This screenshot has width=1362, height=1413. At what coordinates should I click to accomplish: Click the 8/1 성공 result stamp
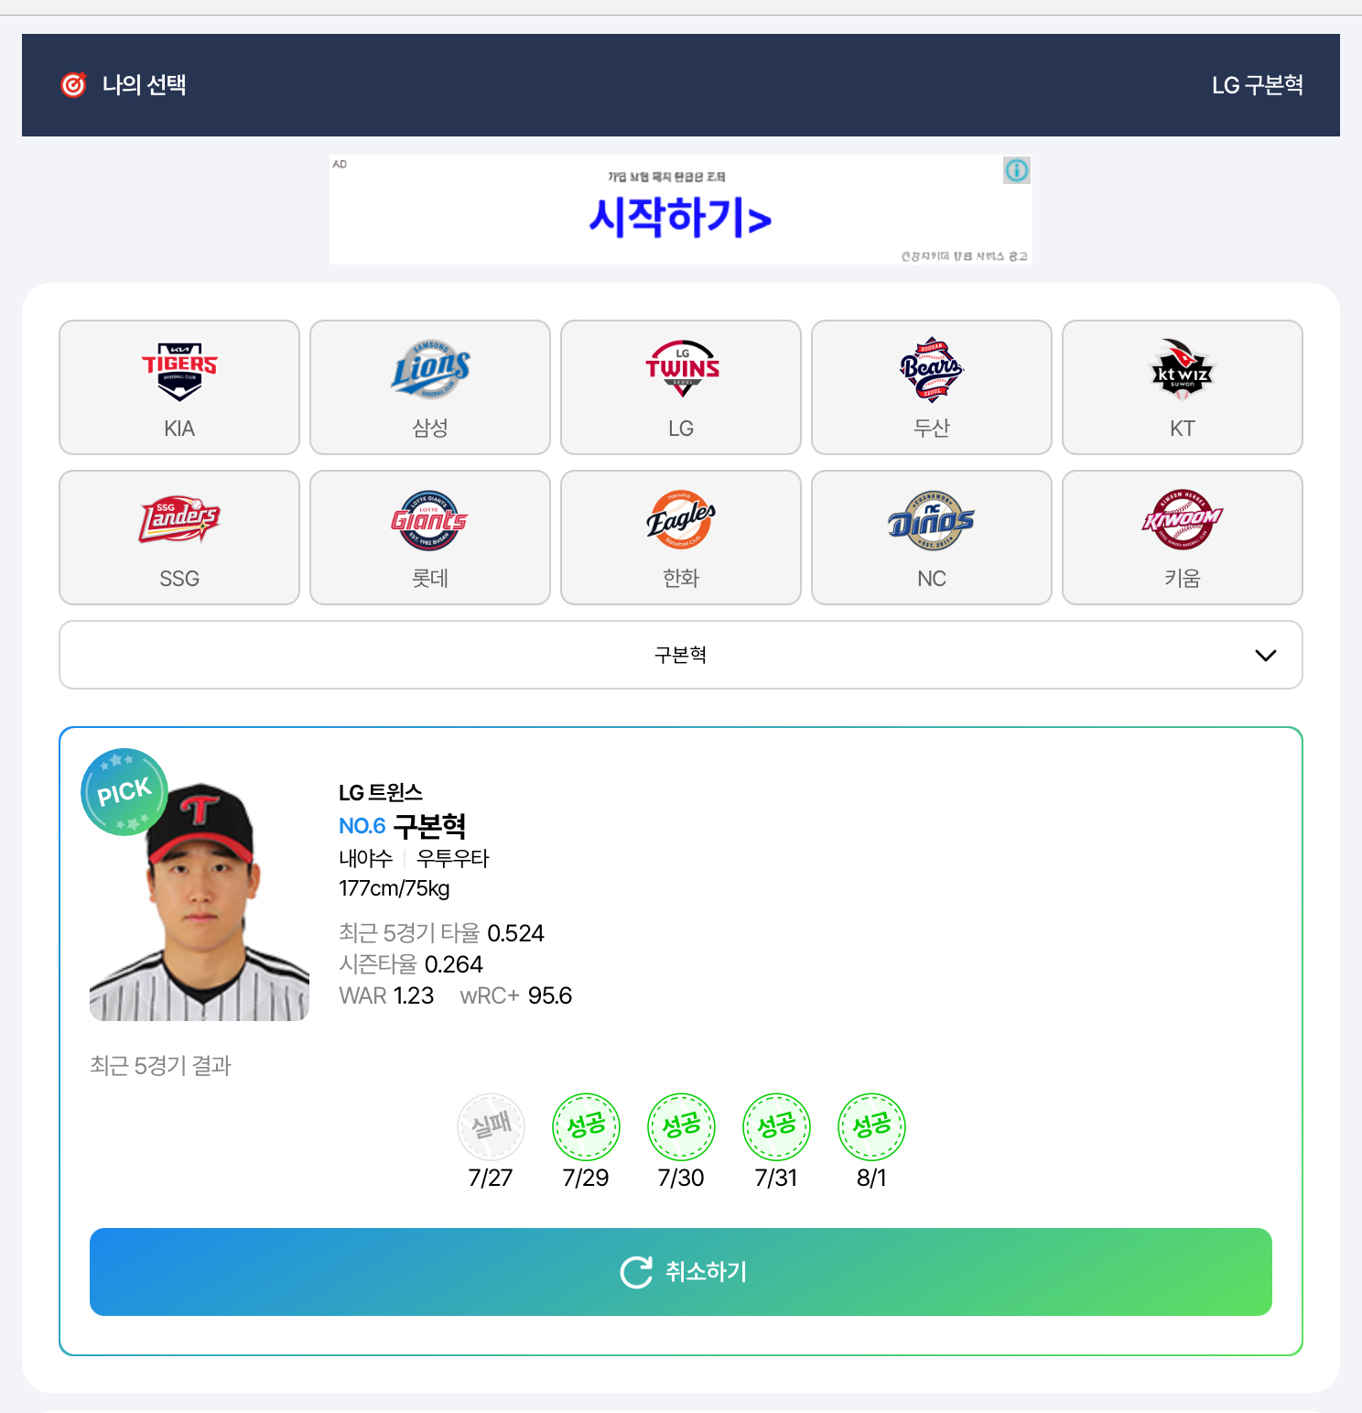(871, 1126)
